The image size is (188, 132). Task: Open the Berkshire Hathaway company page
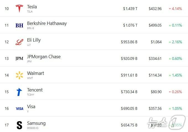tap(47, 23)
